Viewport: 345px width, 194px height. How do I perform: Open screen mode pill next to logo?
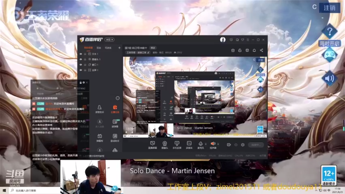[110, 40]
